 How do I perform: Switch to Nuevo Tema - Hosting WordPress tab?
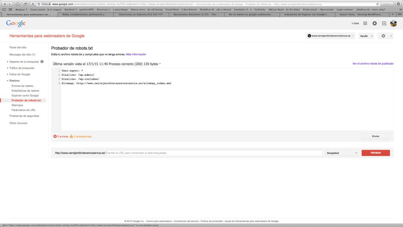(x=362, y=14)
